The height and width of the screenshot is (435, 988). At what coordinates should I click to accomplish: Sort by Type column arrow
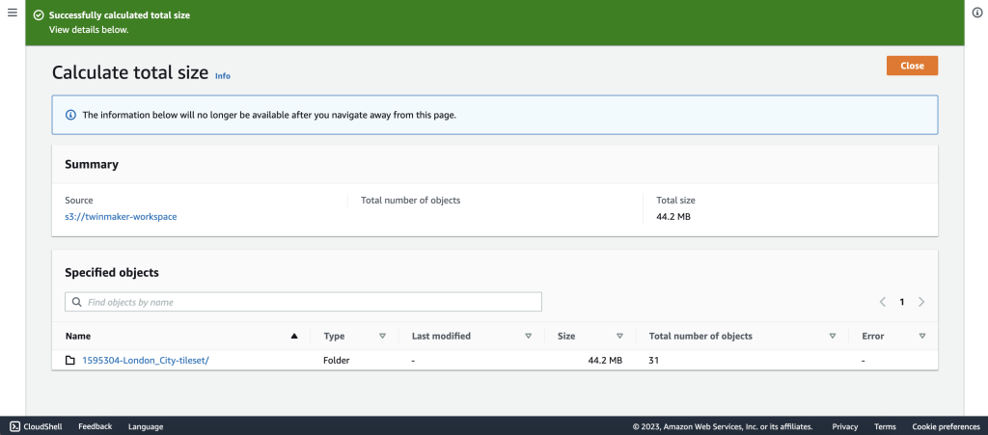[382, 337]
